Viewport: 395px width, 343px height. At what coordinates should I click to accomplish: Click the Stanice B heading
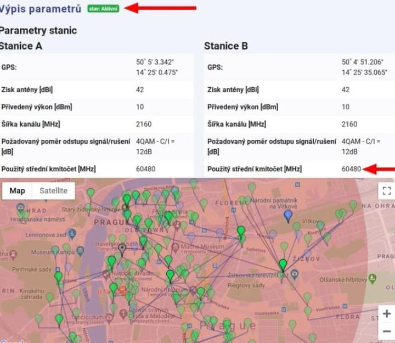click(226, 46)
